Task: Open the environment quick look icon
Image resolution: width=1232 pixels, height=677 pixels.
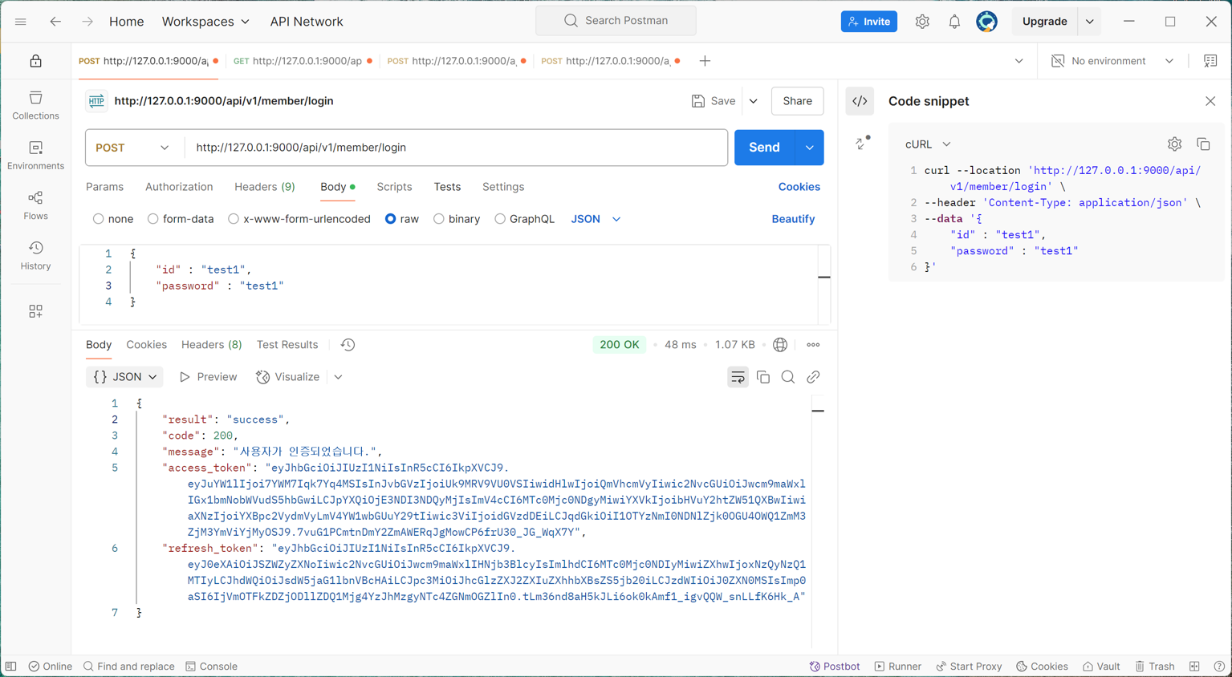Action: 1210,61
